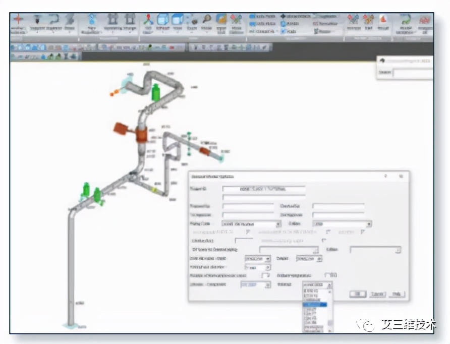Select the orange valve actuator in the 3D model
Image resolution: width=450 pixels, height=344 pixels.
(x=122, y=129)
